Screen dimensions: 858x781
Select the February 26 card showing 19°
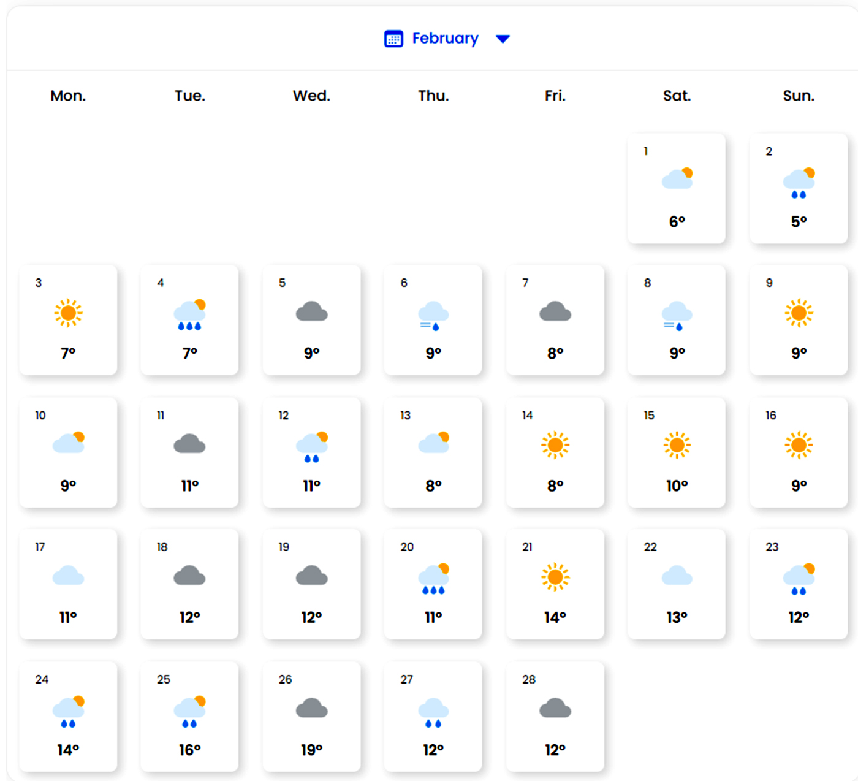tap(311, 716)
